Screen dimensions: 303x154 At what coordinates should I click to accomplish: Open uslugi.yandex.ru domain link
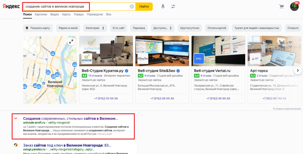pos(34,149)
